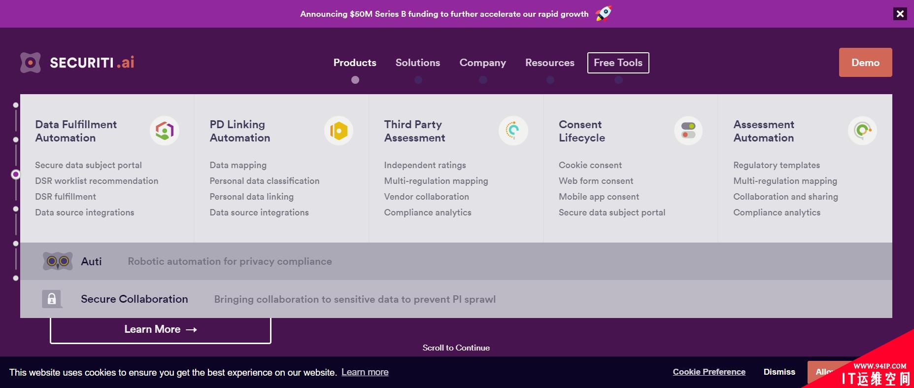Click 'Robotic automation for privacy compliance'

(230, 261)
